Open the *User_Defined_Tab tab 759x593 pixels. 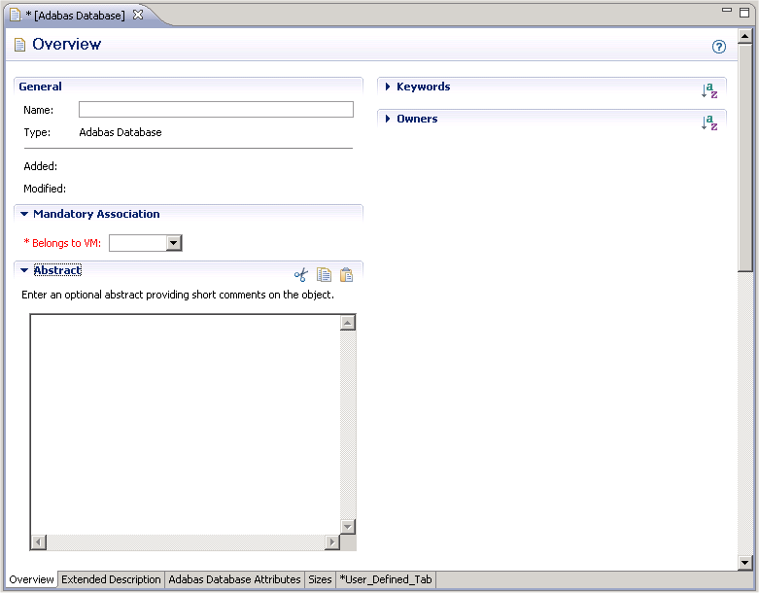(x=386, y=579)
